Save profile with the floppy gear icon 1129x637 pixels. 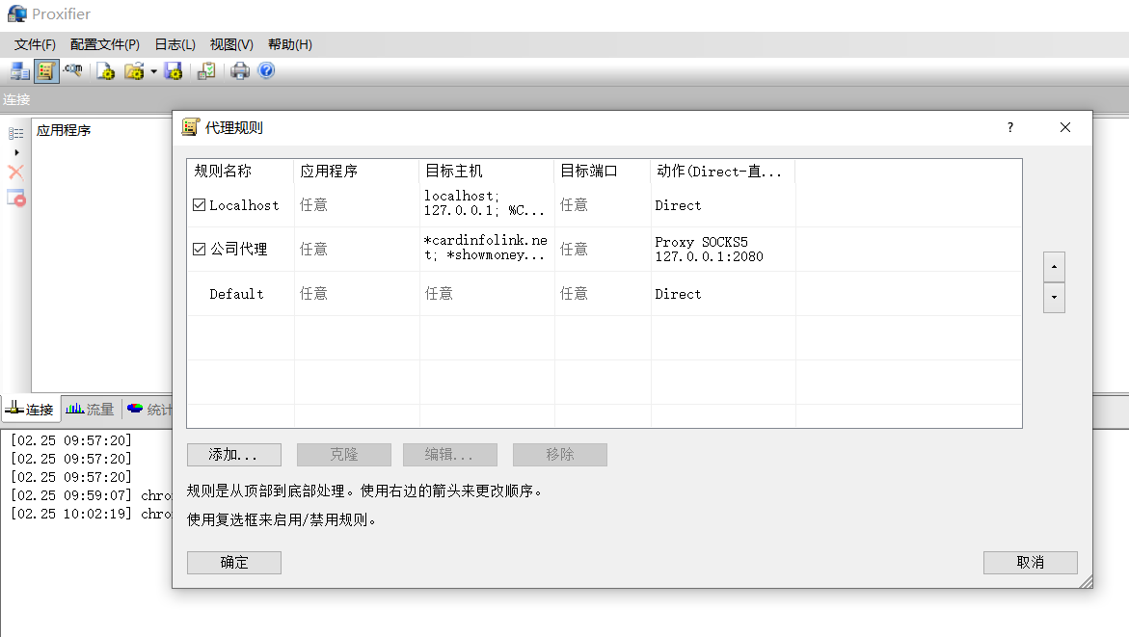[x=173, y=70]
